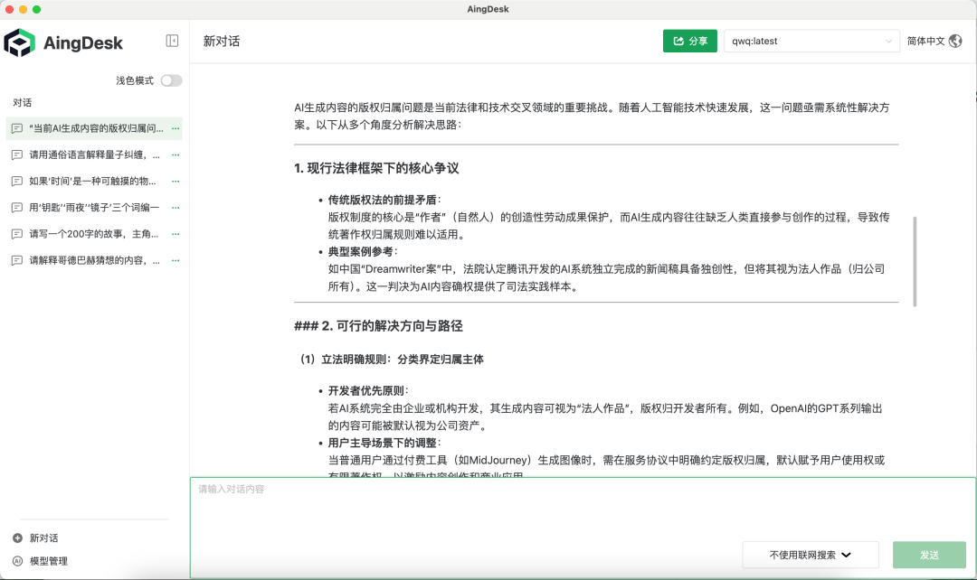Open the '用钥匙雨夜镜子三个词编一' conversation
This screenshot has height=580, width=977.
[94, 207]
